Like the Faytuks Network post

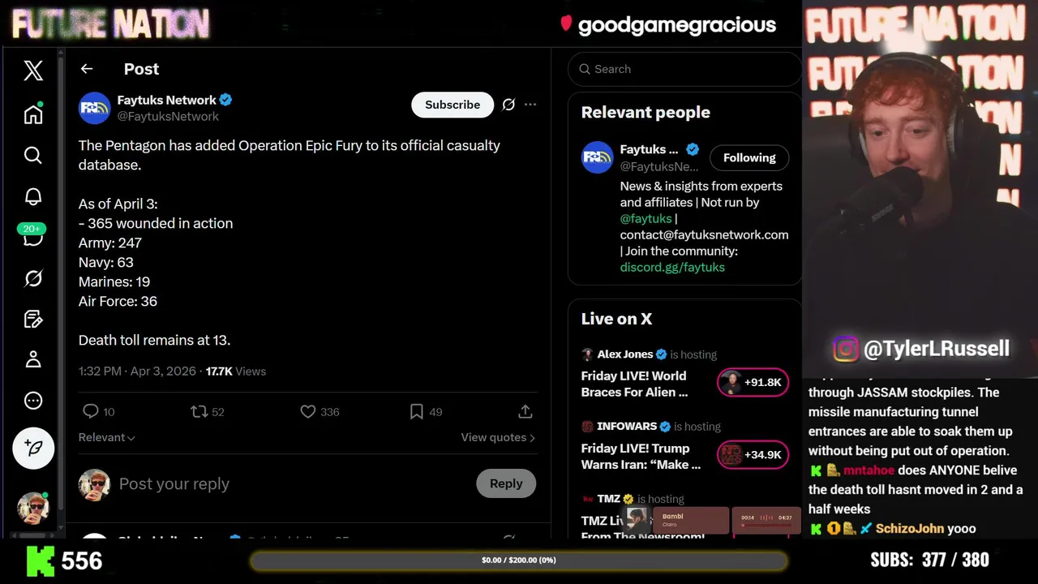pyautogui.click(x=308, y=412)
